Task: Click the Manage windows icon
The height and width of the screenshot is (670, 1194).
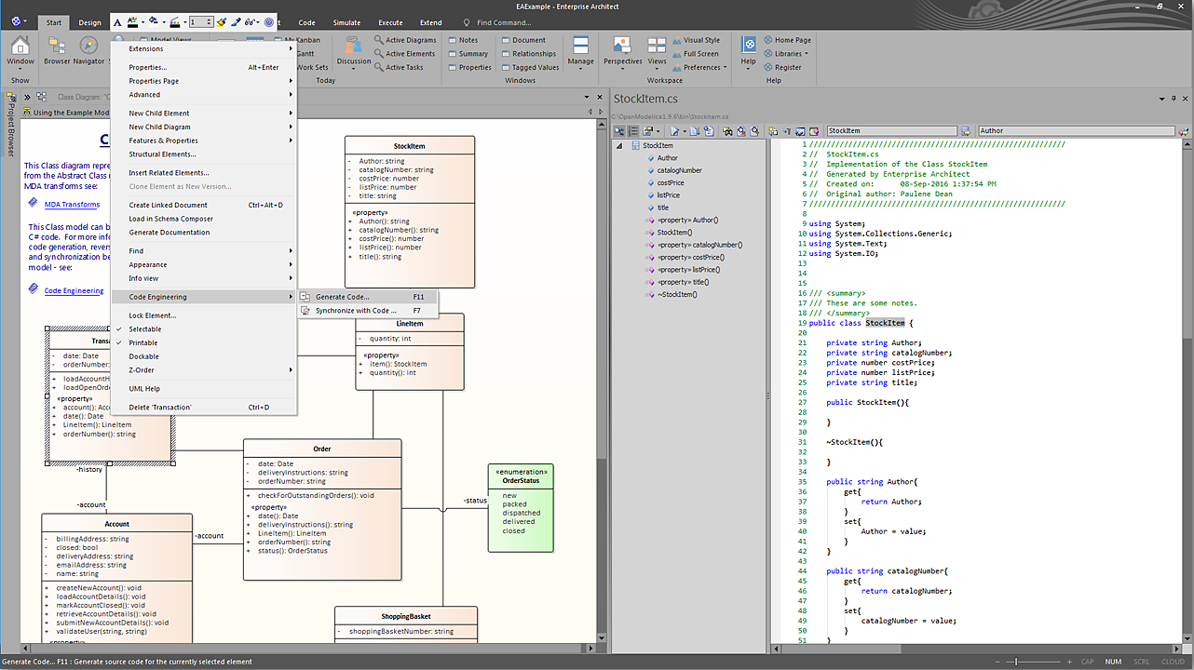Action: 580,47
